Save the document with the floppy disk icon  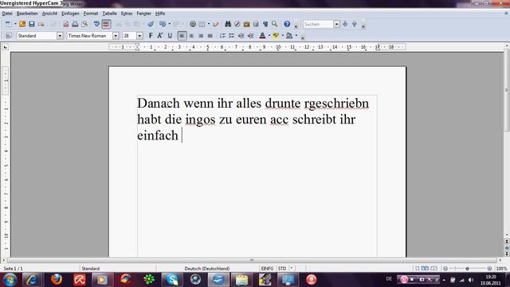point(32,24)
